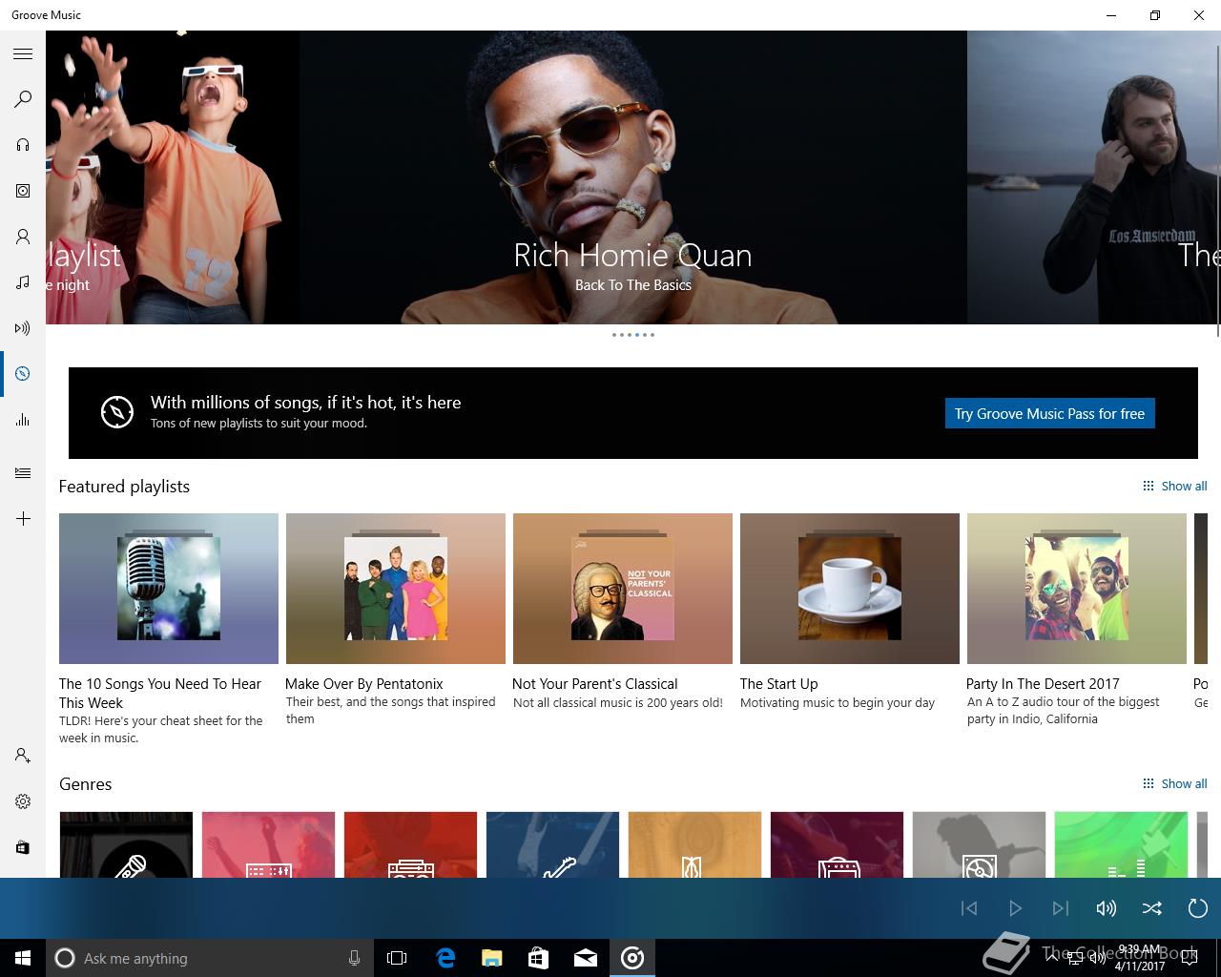Open the gray turntable genre tile
1221x977 pixels.
click(979, 844)
